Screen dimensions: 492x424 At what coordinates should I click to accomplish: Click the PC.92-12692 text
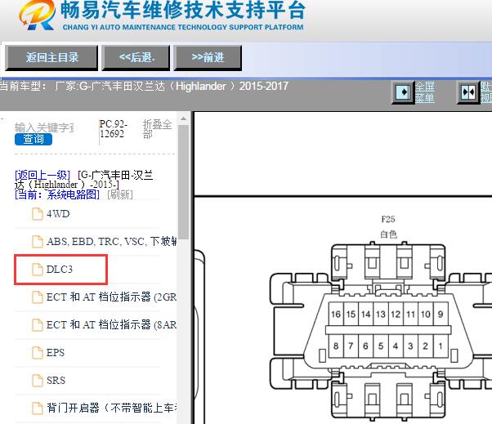[113, 129]
